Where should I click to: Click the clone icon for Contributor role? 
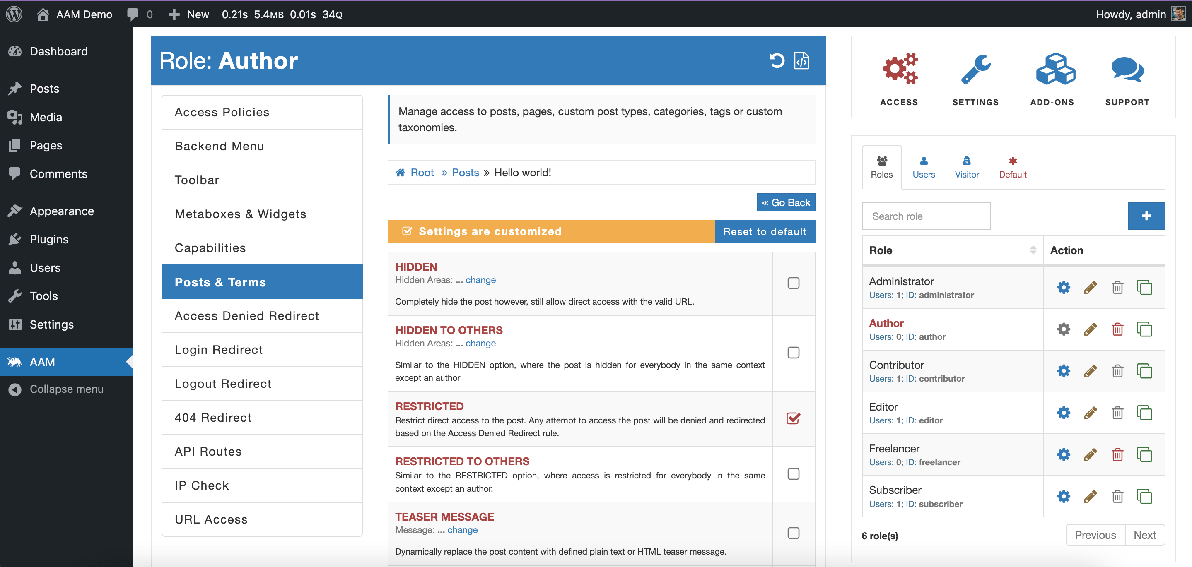click(x=1144, y=370)
